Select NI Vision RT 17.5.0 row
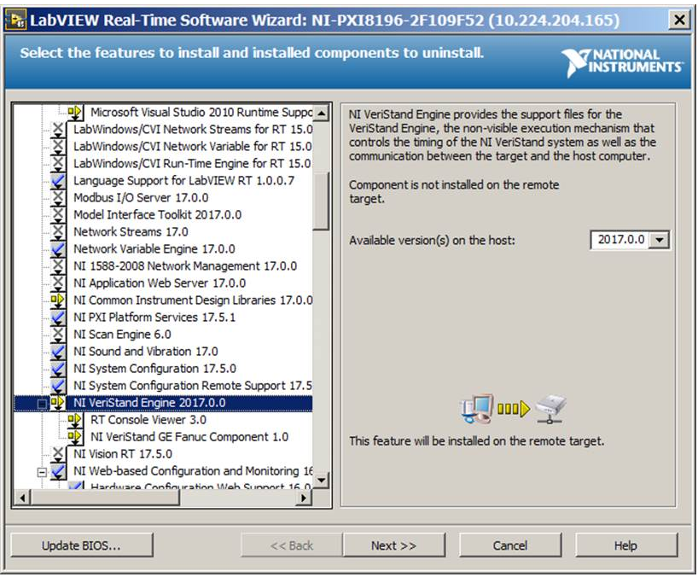This screenshot has width=698, height=577. (123, 454)
